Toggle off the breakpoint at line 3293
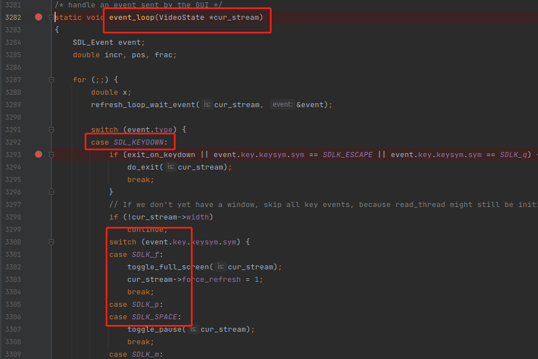The image size is (538, 359). pos(39,154)
